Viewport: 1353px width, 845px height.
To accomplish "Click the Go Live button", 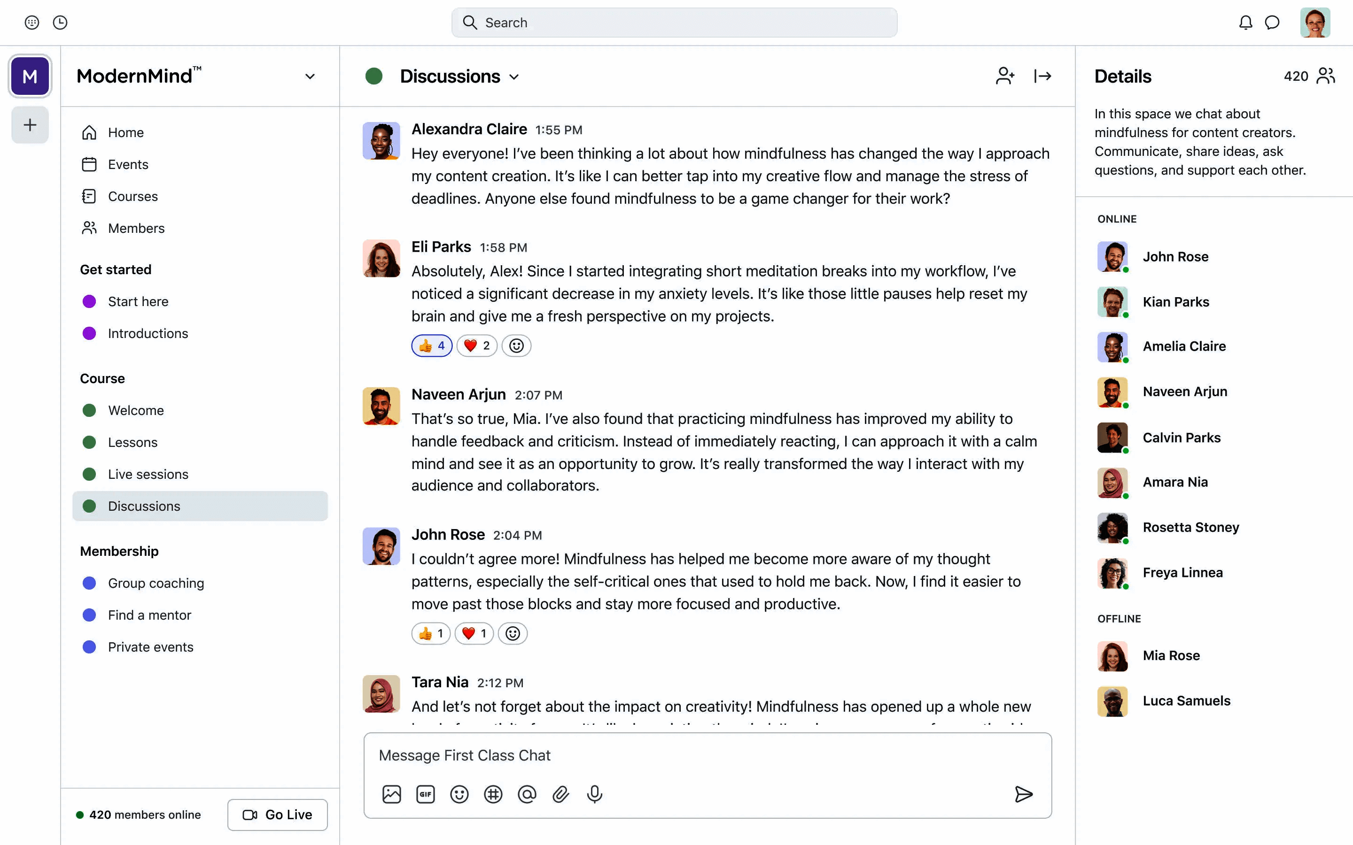I will (x=277, y=814).
